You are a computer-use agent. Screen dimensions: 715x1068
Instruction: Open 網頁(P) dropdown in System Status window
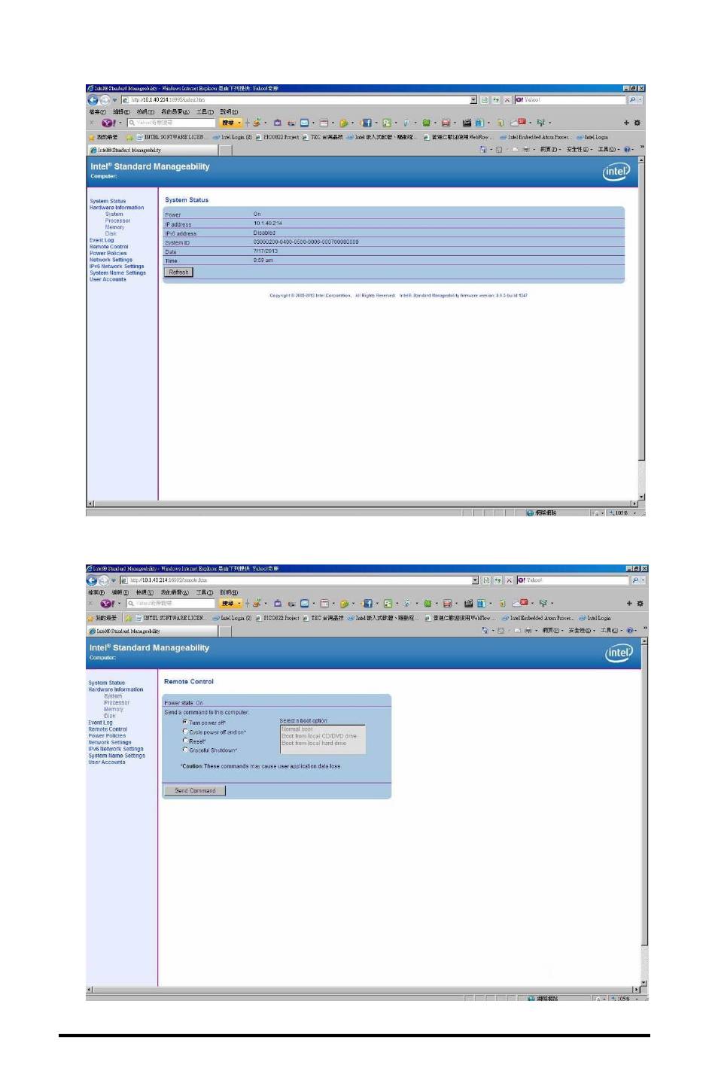click(551, 150)
